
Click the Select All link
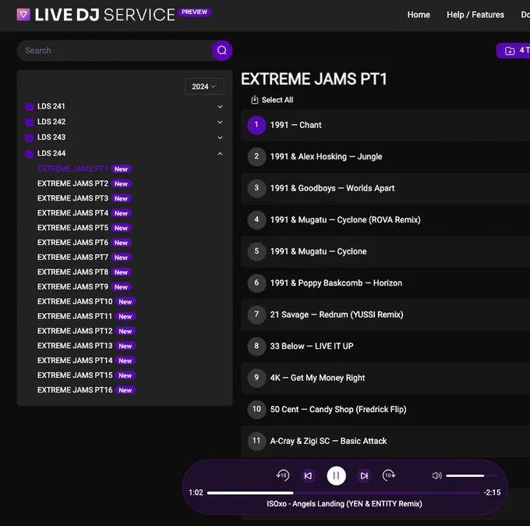pyautogui.click(x=277, y=100)
